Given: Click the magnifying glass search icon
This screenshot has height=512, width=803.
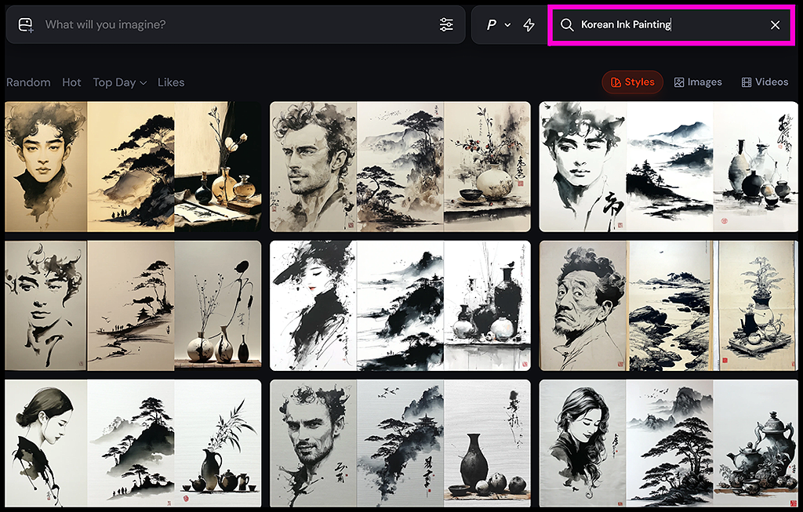Looking at the screenshot, I should tap(566, 24).
